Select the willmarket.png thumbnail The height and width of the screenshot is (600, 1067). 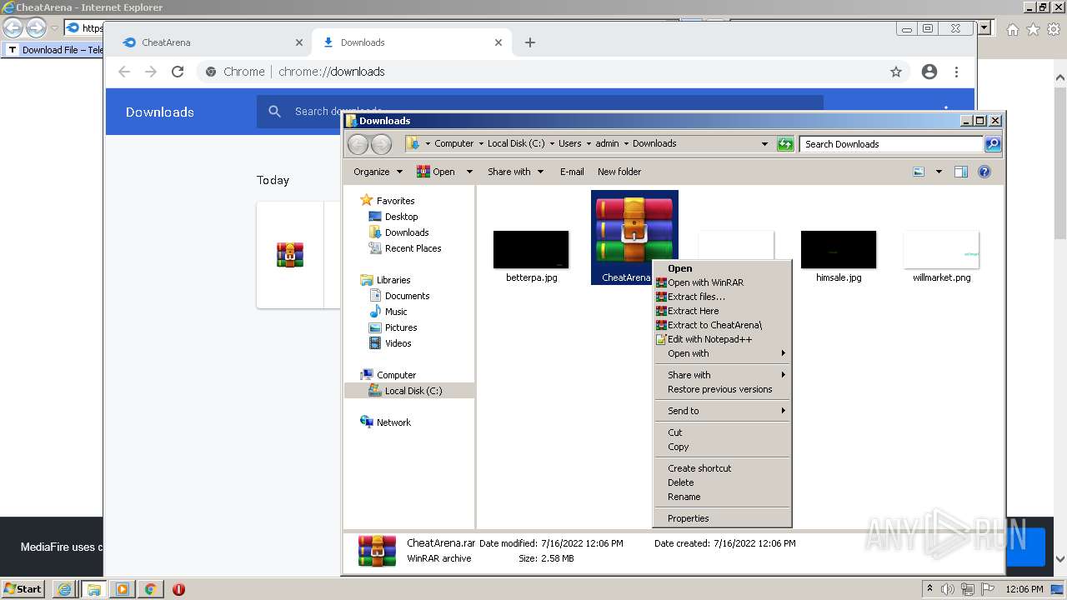coord(941,250)
